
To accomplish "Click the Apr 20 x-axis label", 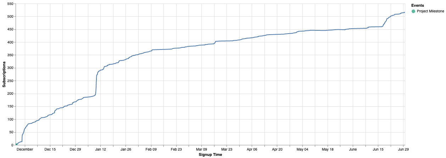I will coord(277,150).
